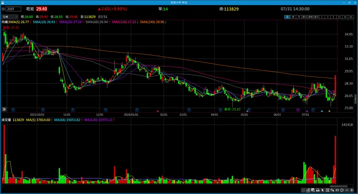The height and width of the screenshot is (194, 358).
Task: Click the blue circle marker near 2024/01/02
Action: tap(137, 110)
